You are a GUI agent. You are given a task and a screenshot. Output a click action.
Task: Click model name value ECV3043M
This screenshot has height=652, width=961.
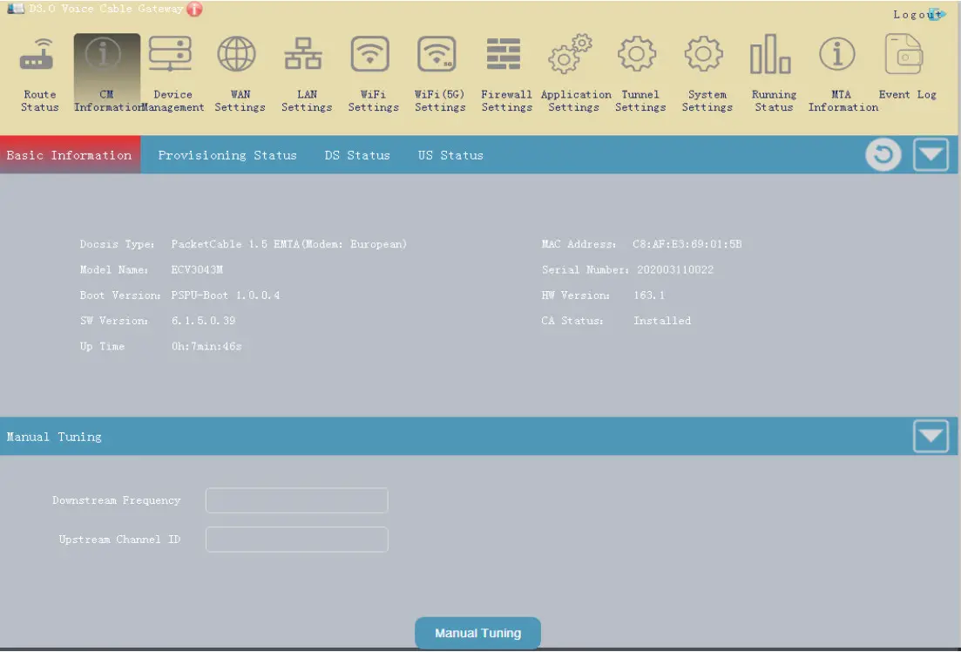tap(197, 270)
